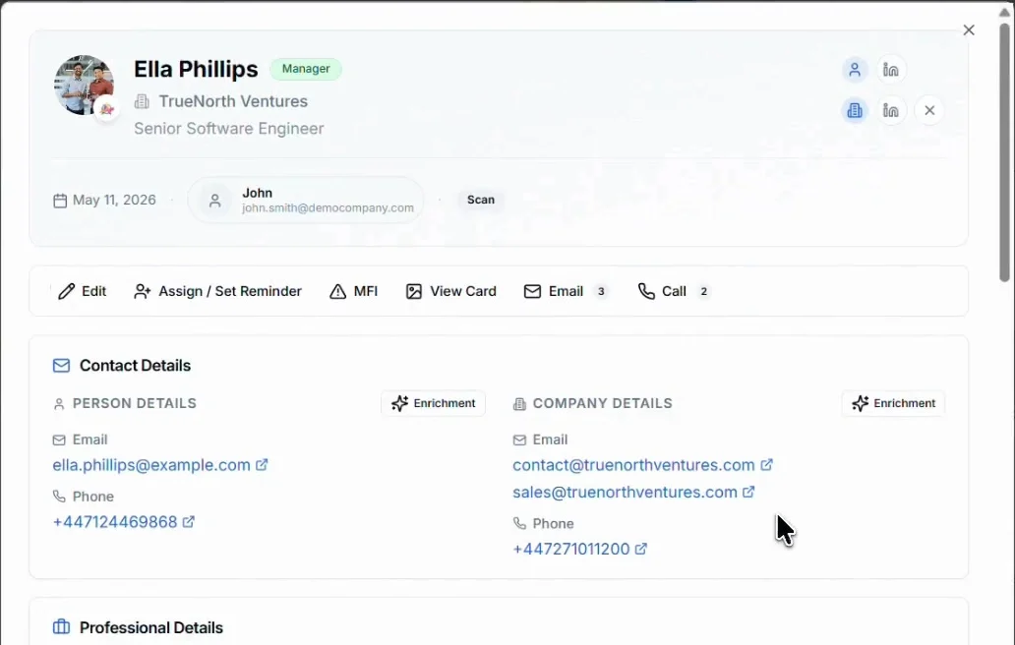This screenshot has width=1015, height=645.
Task: Open the Call action with 2 count
Action: (673, 291)
